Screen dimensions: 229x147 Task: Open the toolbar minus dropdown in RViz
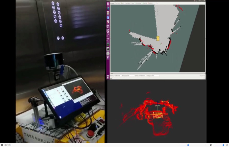coord(157,3)
